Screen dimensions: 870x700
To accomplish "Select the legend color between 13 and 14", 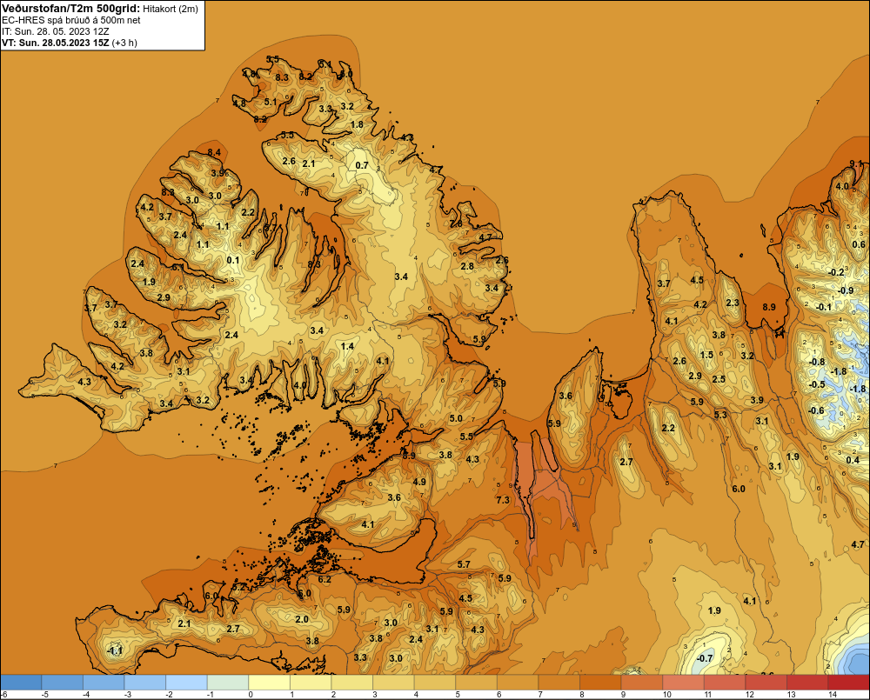I will [807, 682].
